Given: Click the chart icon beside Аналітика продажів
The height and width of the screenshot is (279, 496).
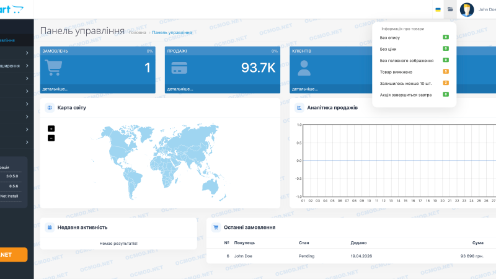Looking at the screenshot, I should (x=299, y=107).
